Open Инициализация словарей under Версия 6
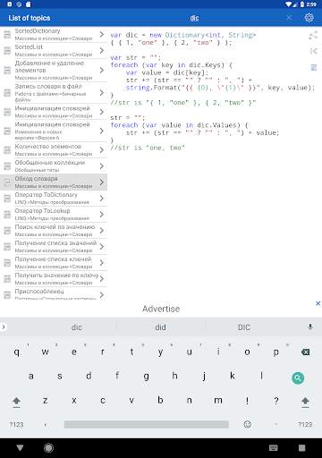Screen dimensions: 322x458 54,131
